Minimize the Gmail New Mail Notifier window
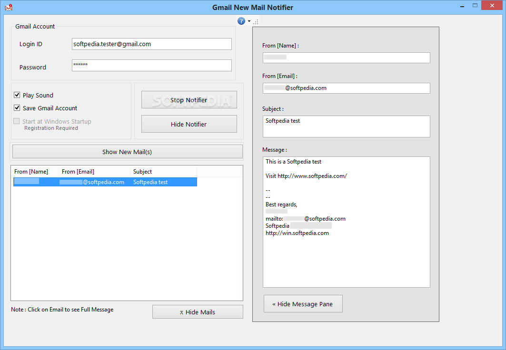 point(462,6)
